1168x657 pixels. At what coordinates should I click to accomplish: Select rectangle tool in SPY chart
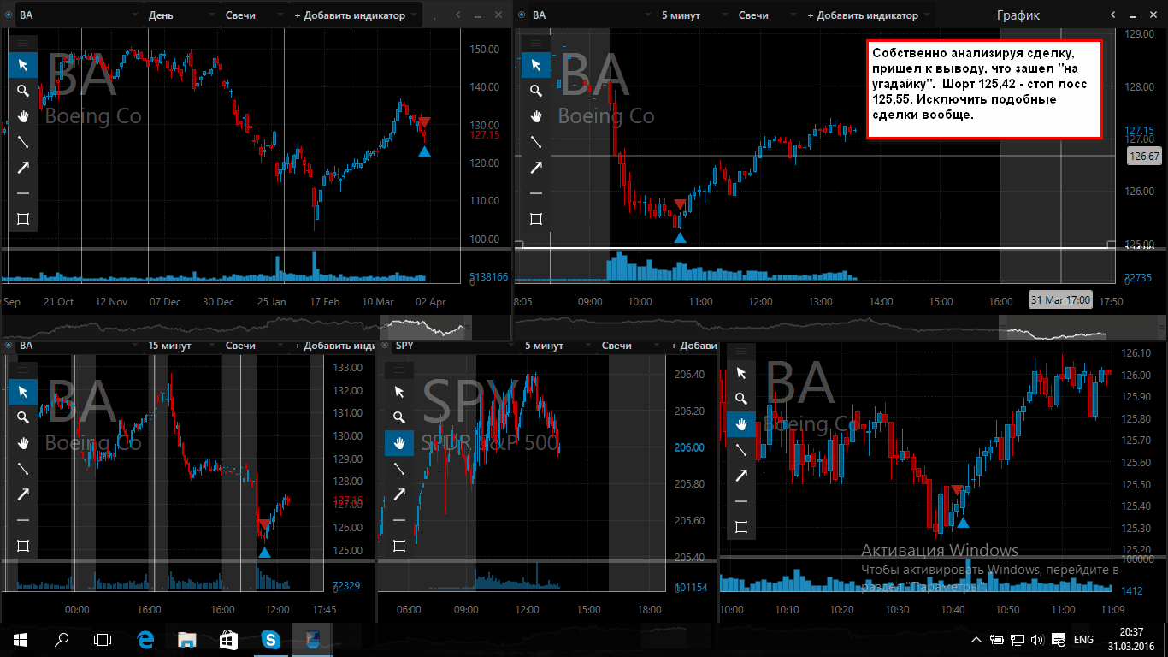[x=399, y=546]
